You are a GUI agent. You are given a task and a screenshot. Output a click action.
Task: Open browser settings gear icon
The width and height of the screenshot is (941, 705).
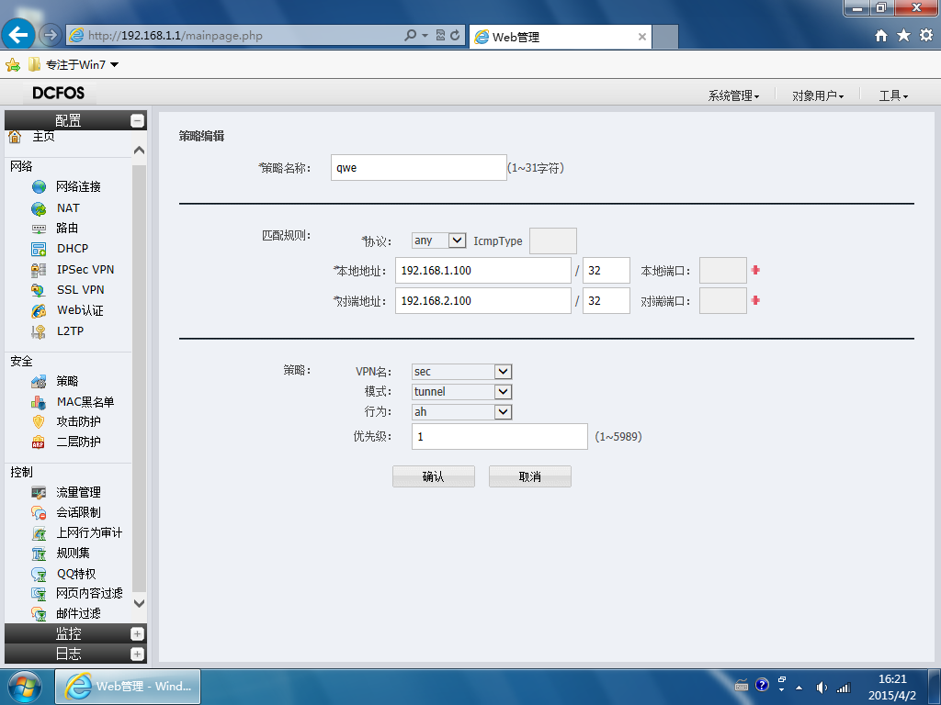(926, 36)
